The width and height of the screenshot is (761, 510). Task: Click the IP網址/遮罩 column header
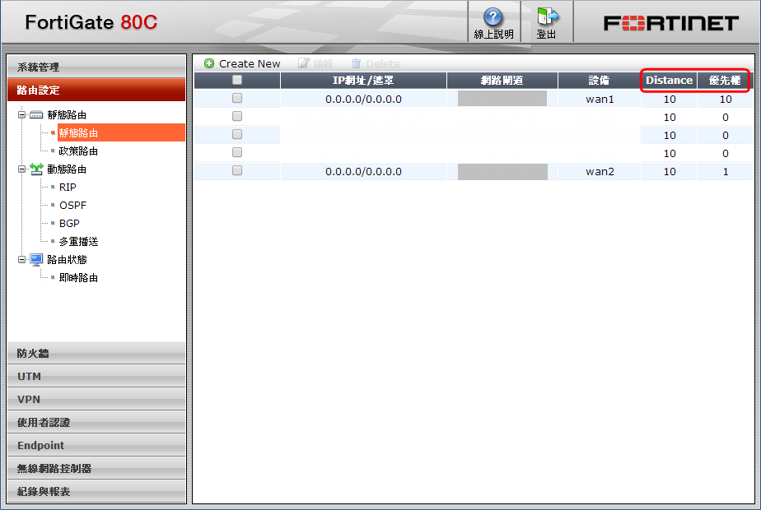pyautogui.click(x=363, y=81)
